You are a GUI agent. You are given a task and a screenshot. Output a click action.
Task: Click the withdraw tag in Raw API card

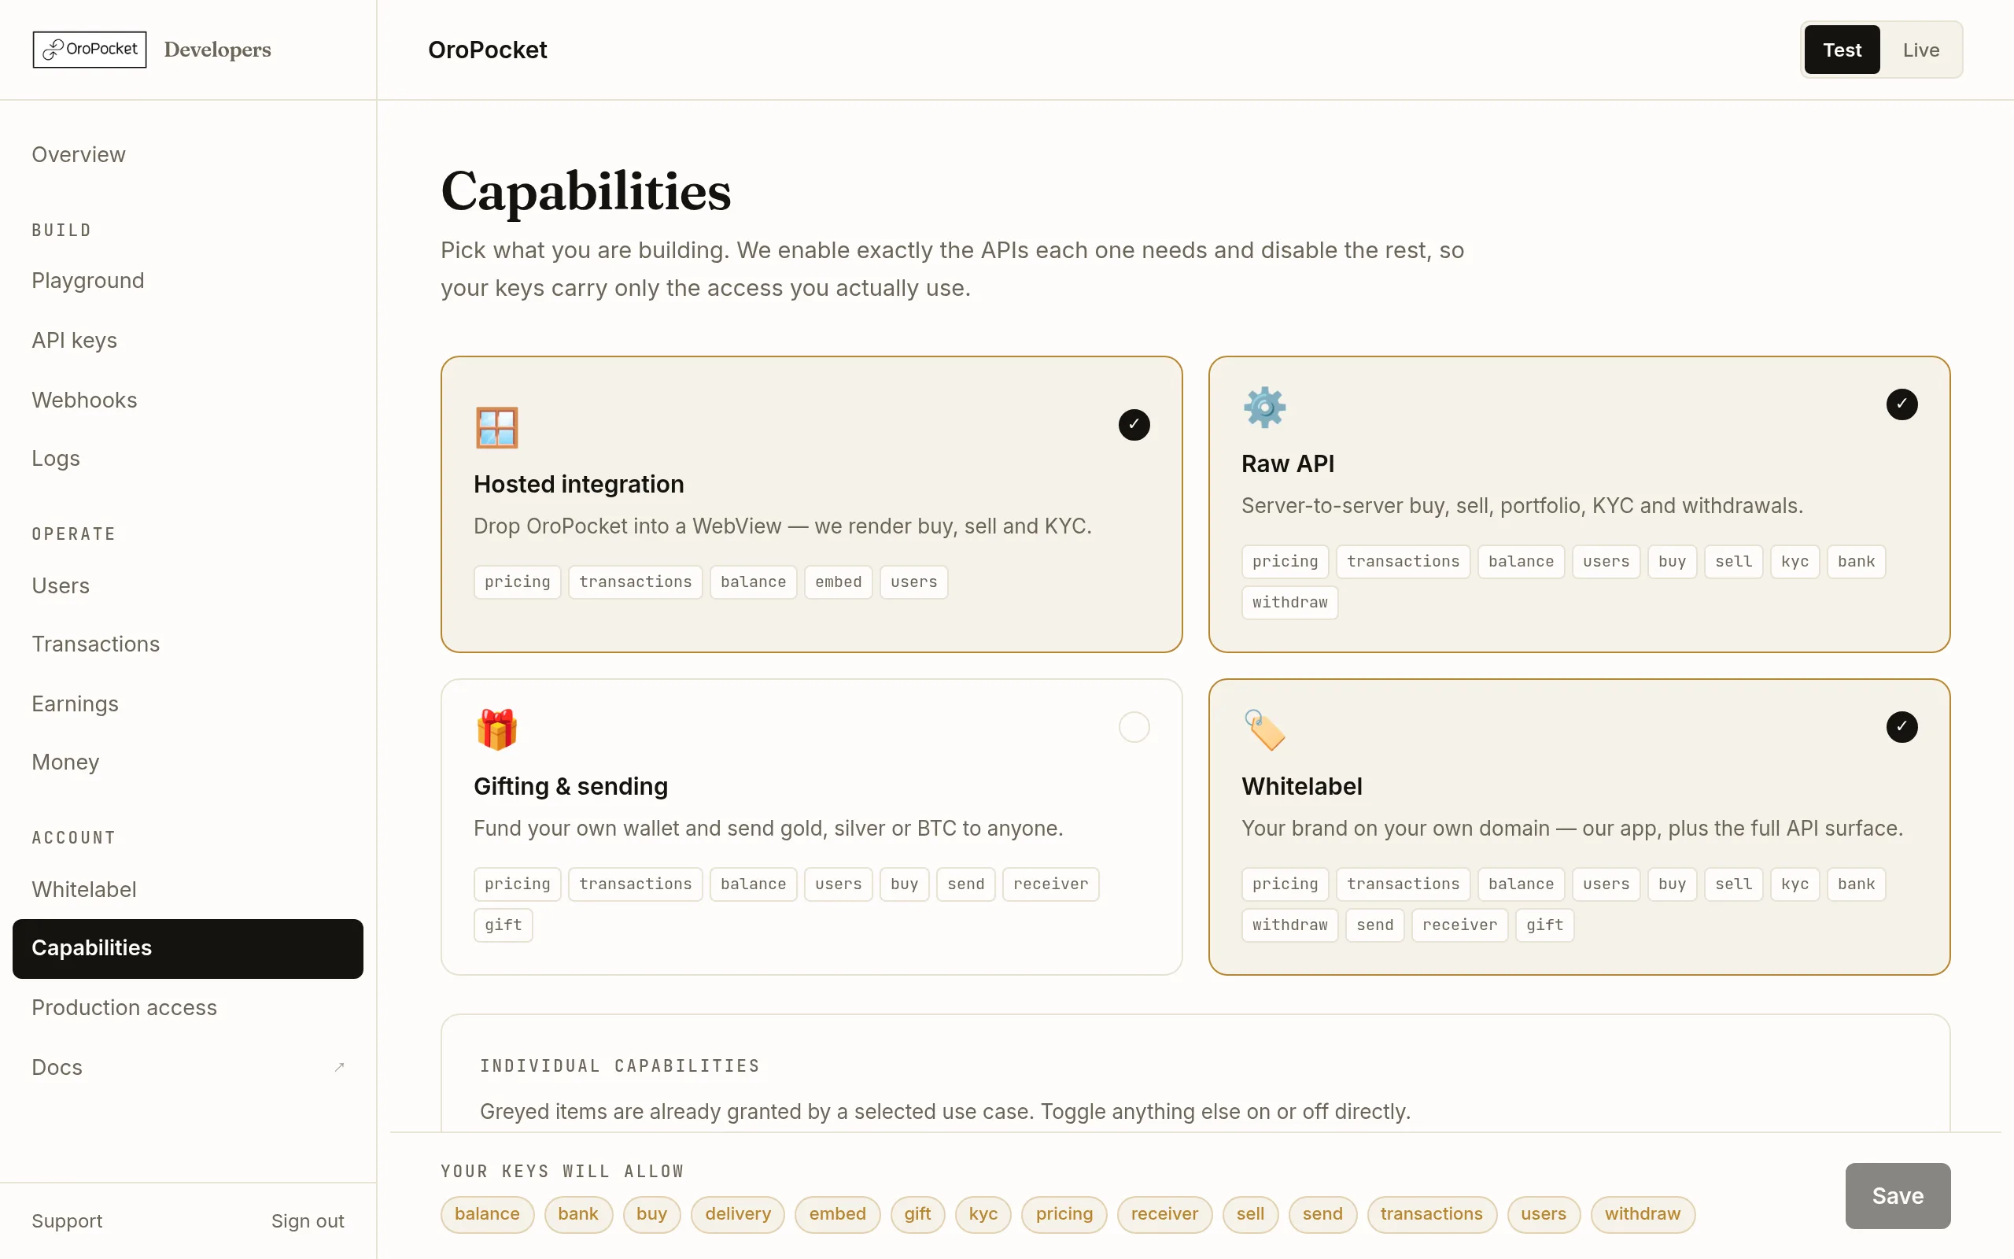1290,603
